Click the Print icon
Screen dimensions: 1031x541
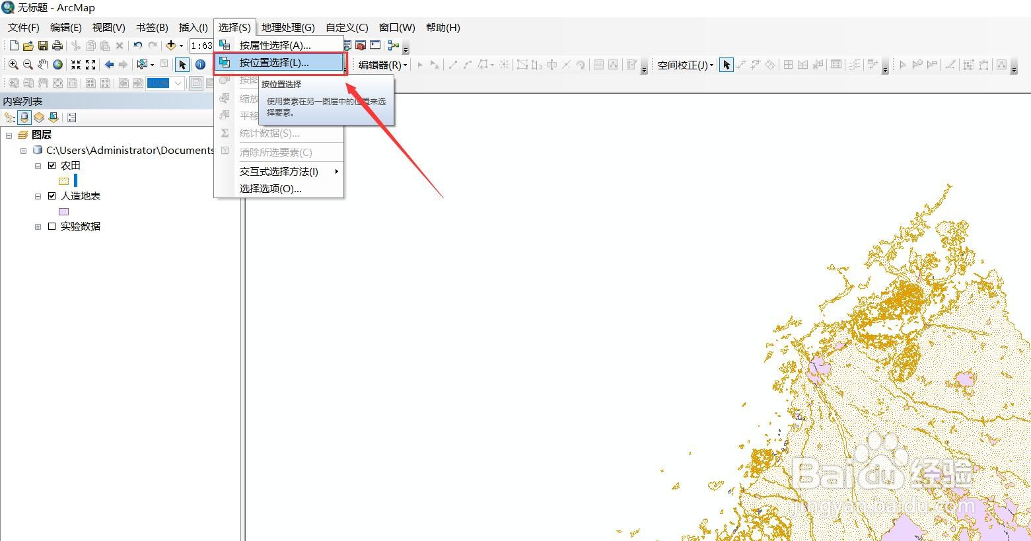tap(57, 46)
